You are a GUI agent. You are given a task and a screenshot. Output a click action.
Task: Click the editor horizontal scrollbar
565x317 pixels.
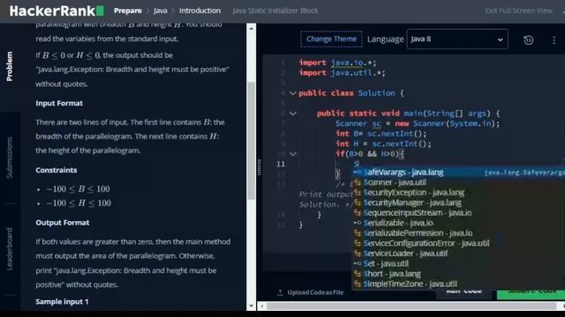(x=411, y=306)
